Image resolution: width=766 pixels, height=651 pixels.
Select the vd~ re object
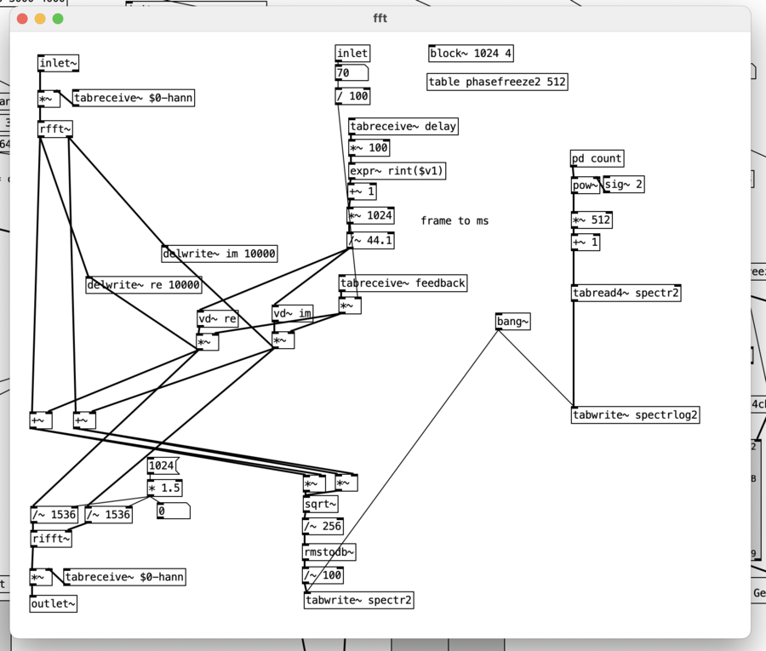pos(217,319)
